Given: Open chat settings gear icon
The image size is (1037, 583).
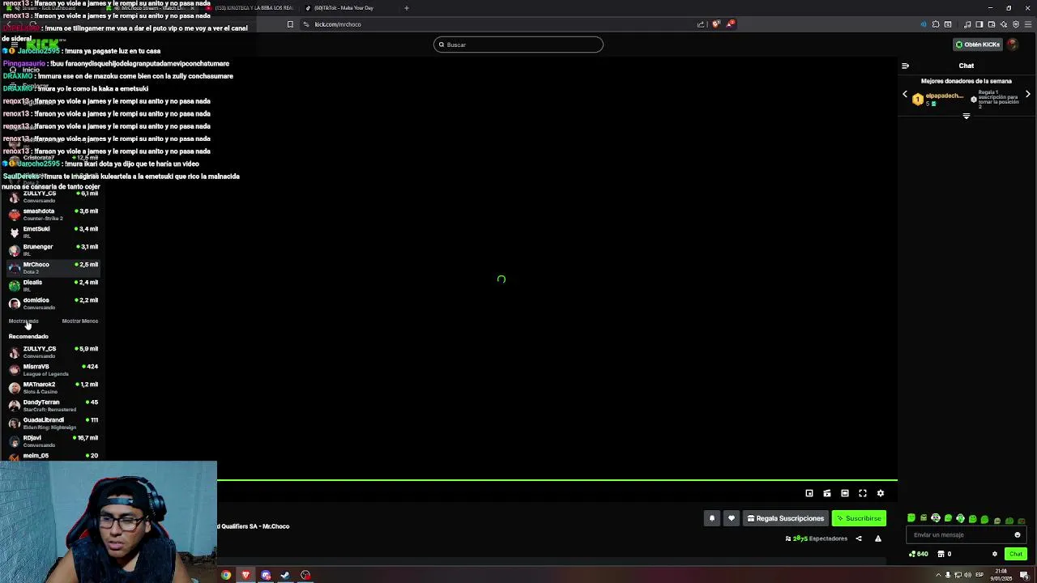Looking at the screenshot, I should (x=995, y=554).
